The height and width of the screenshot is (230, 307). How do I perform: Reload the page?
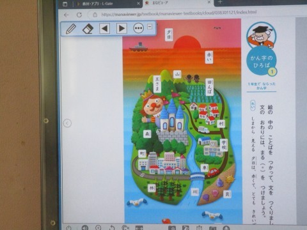(79, 15)
